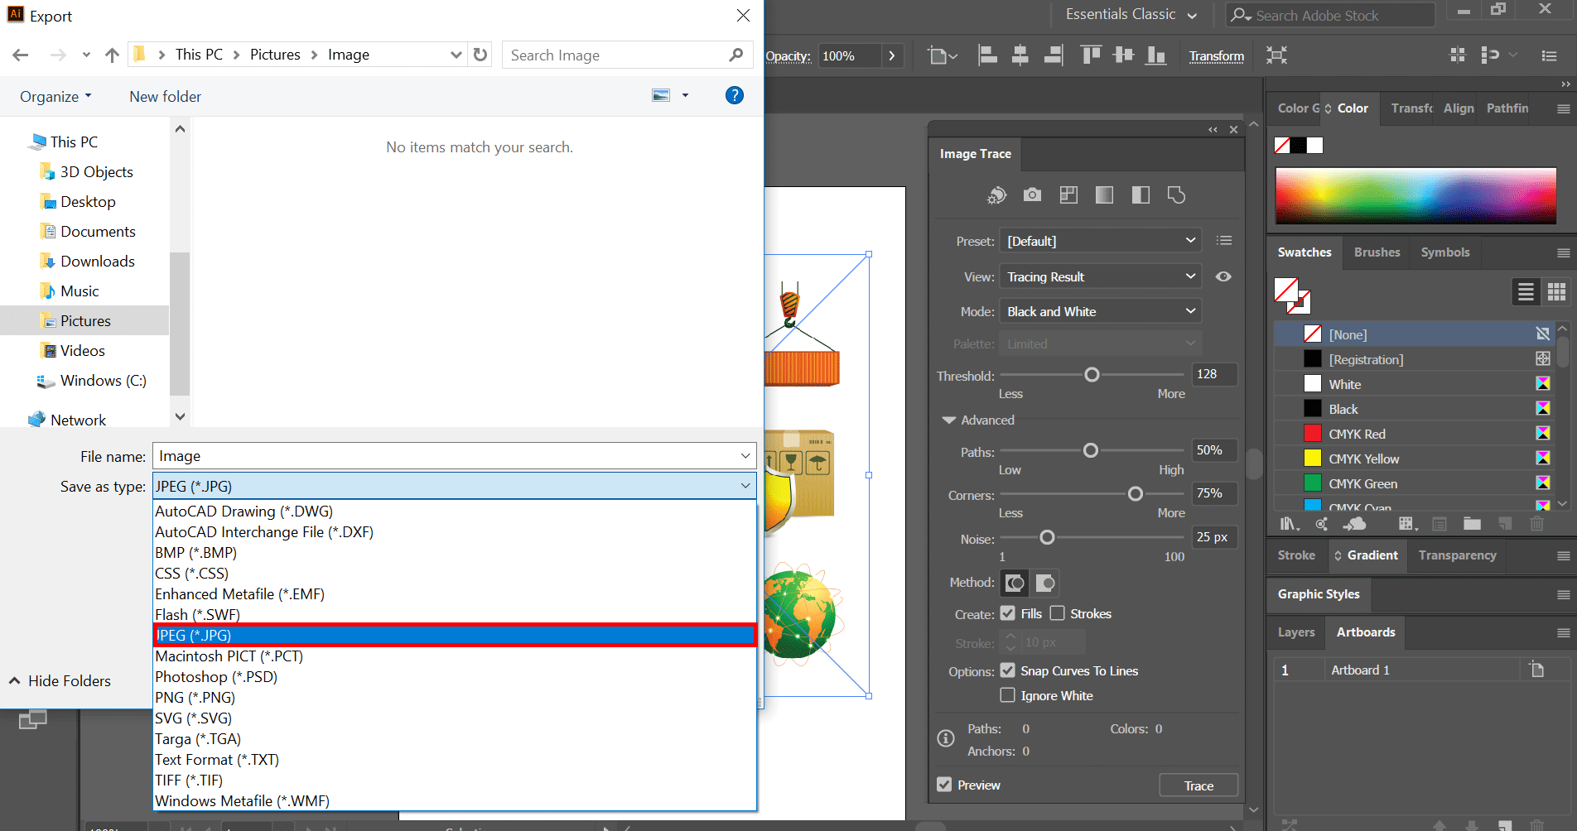Screen dimensions: 1577x831
Task: Refresh the Image folder location
Action: click(480, 55)
